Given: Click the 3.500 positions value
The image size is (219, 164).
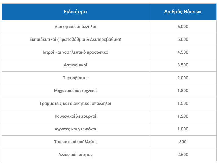Looking at the screenshot, I should click(x=183, y=65).
